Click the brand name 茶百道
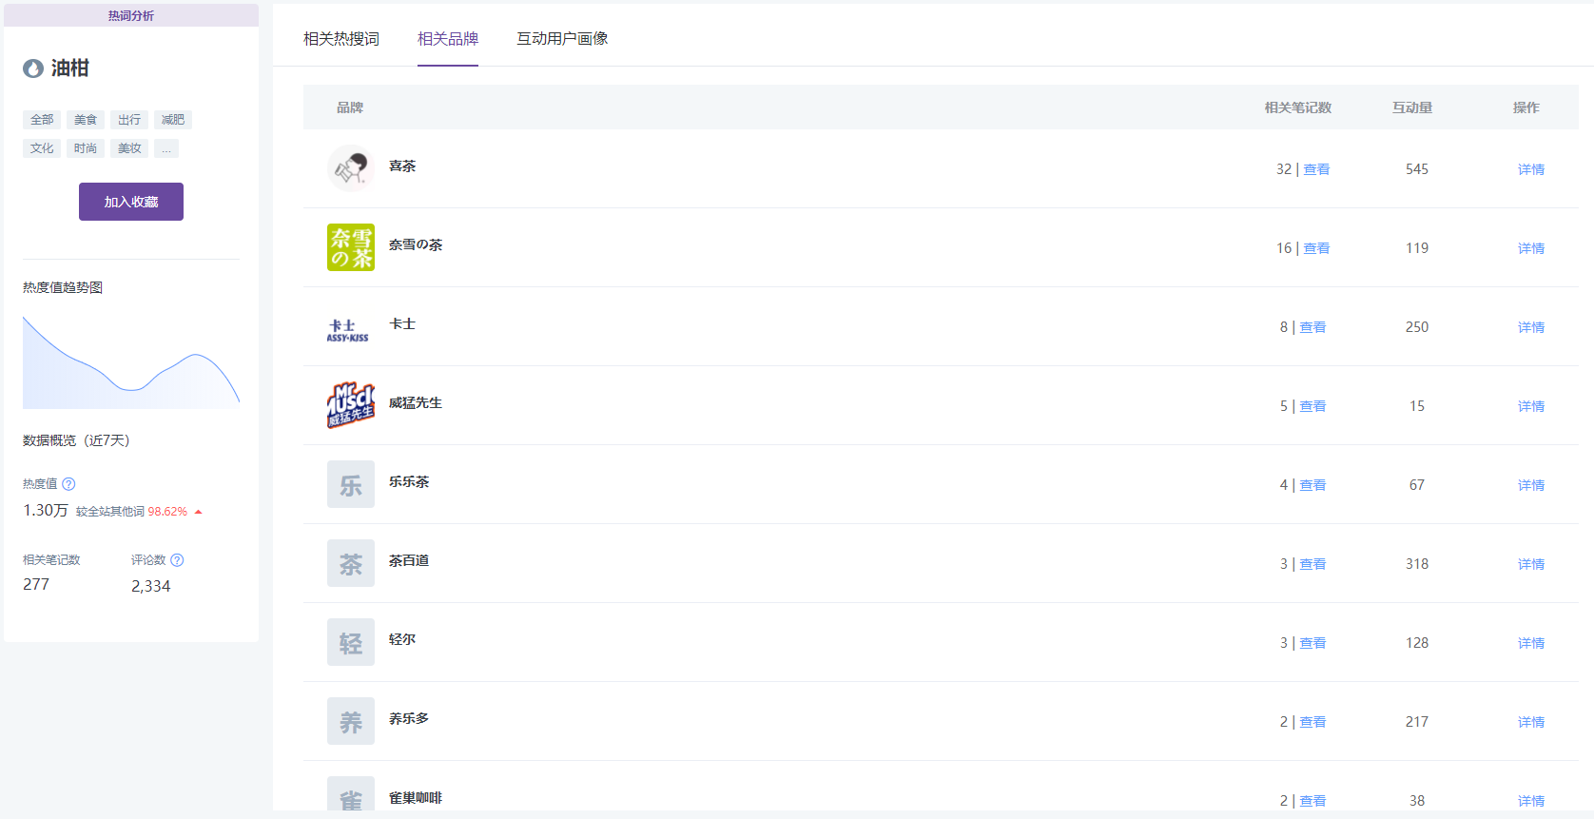This screenshot has width=1594, height=819. point(409,560)
